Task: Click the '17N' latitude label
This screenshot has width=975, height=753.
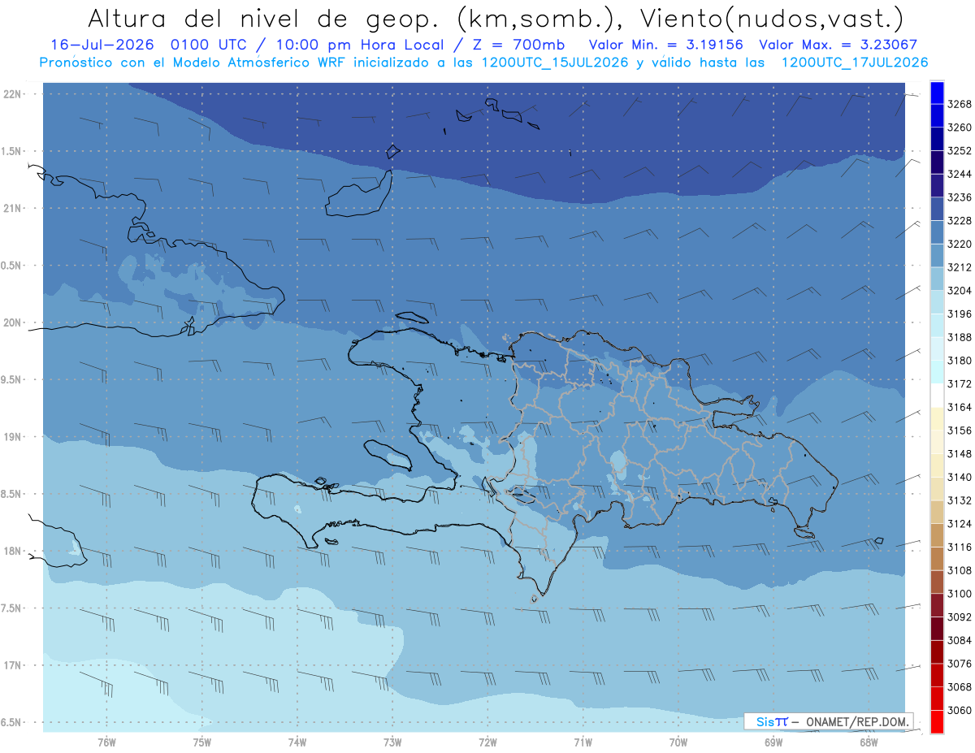Action: [13, 665]
